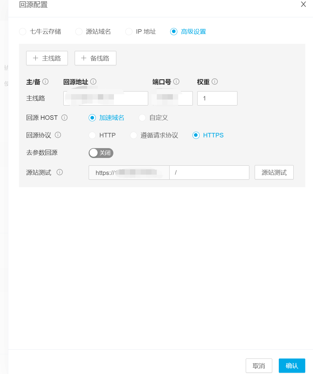Screen dimensions: 313x374
Task: Click the 主线路 row label
Action: click(36, 98)
